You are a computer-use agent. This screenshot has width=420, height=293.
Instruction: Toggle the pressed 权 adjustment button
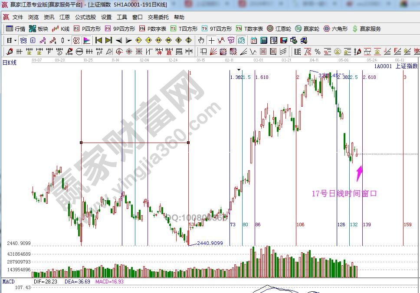click(x=76, y=40)
